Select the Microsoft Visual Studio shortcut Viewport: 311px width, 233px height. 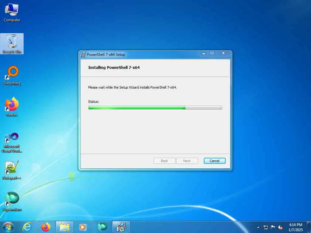(x=12, y=143)
